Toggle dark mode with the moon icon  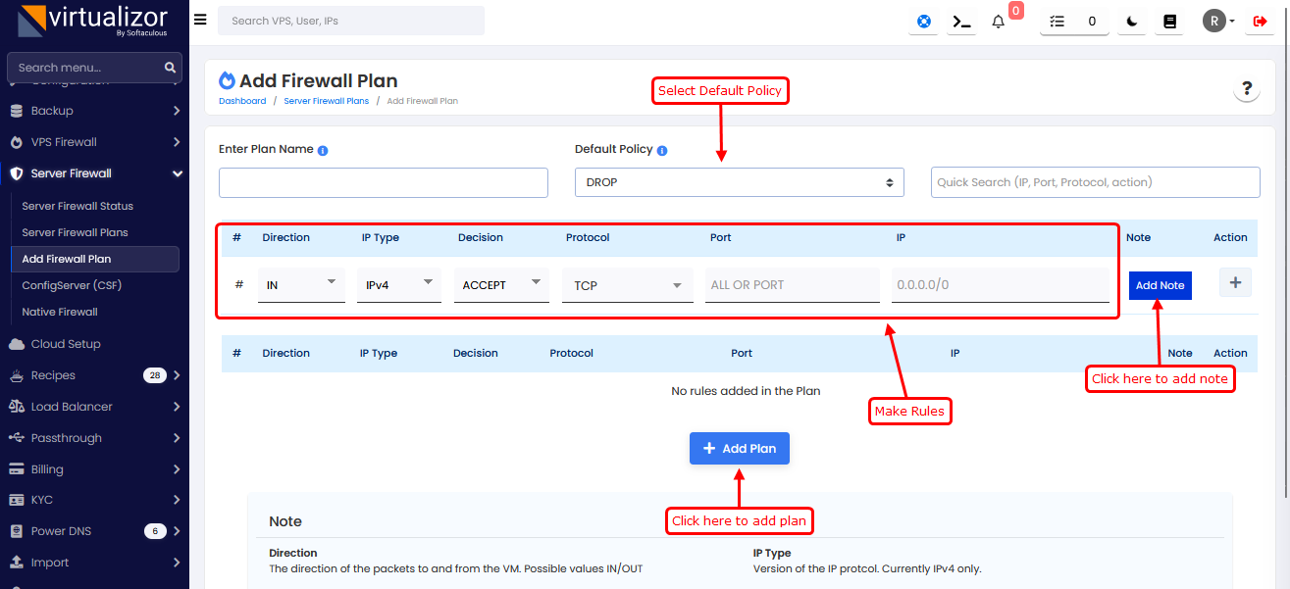pyautogui.click(x=1132, y=22)
